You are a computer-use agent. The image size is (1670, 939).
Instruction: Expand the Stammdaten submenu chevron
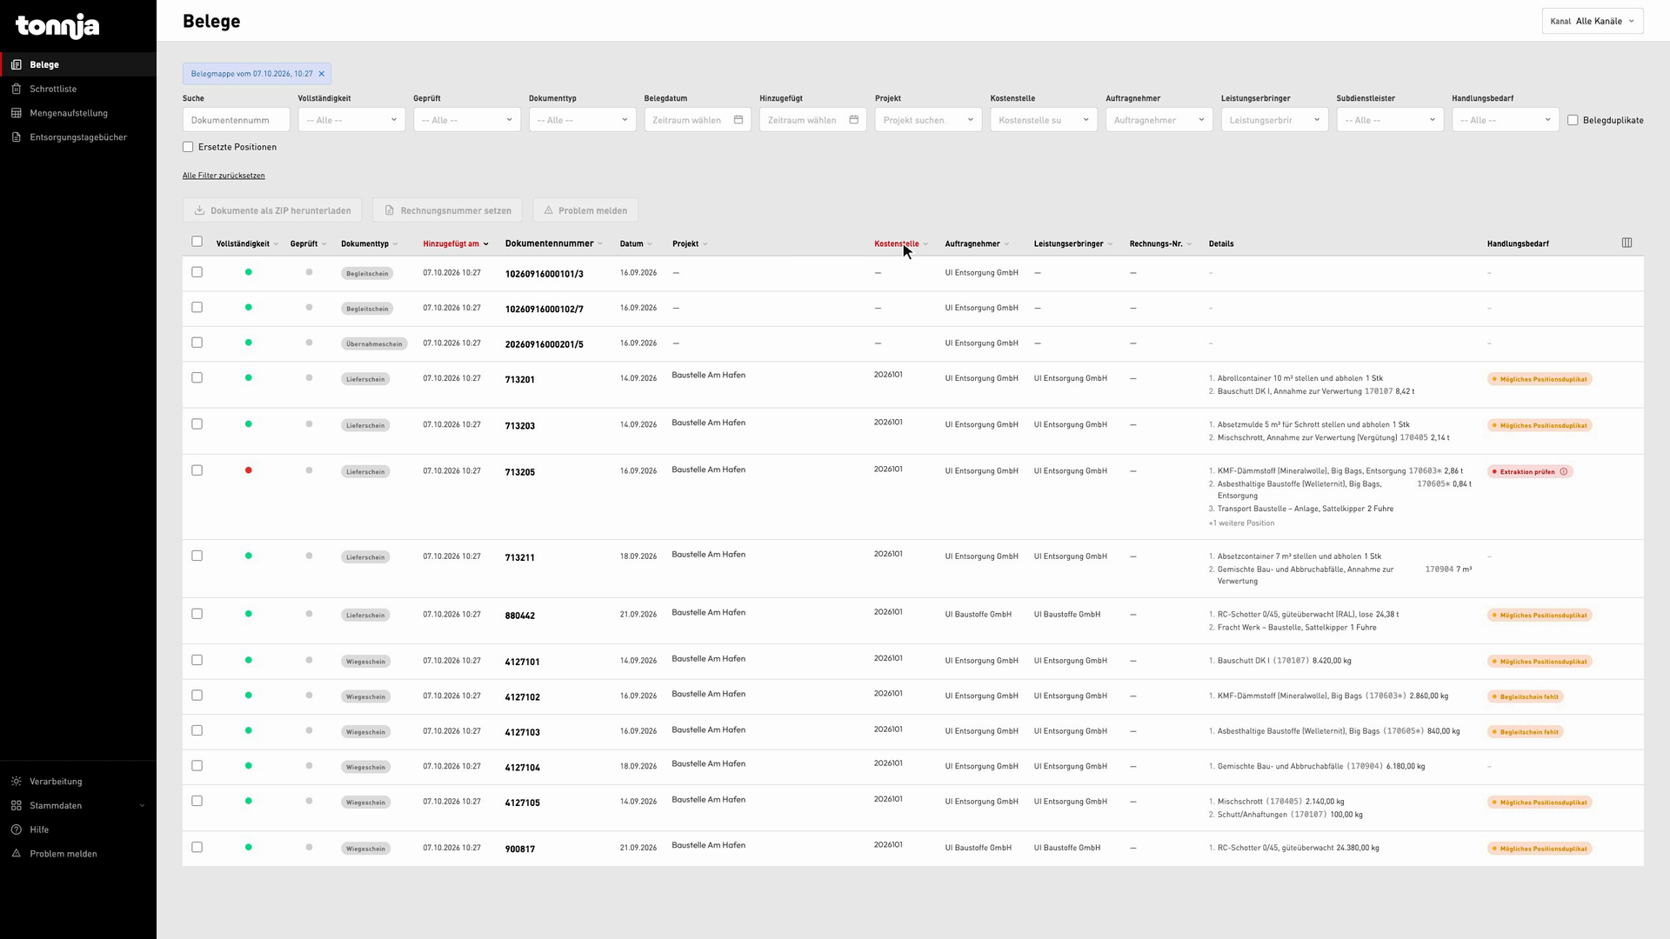143,806
